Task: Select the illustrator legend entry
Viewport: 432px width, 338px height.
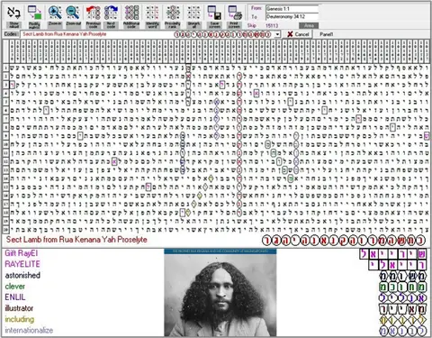Action: [19, 308]
